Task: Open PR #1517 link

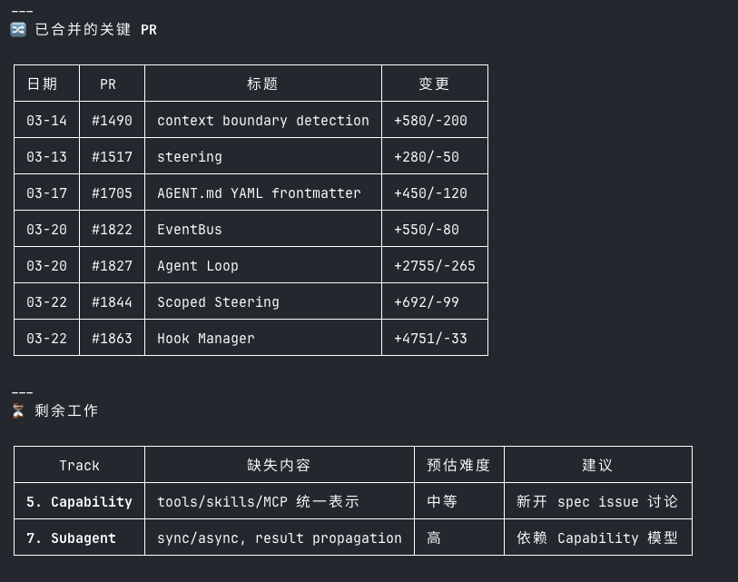Action: point(112,157)
